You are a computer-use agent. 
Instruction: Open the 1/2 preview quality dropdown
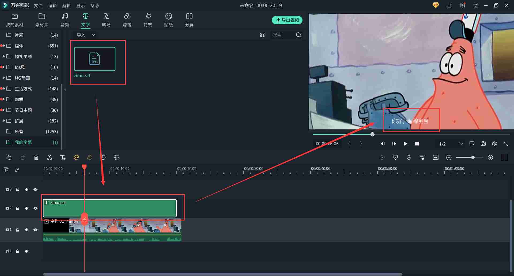(451, 144)
